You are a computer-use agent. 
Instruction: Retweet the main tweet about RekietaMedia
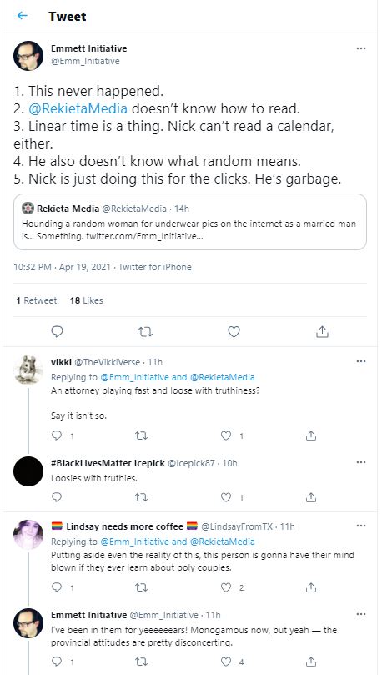[x=146, y=332]
